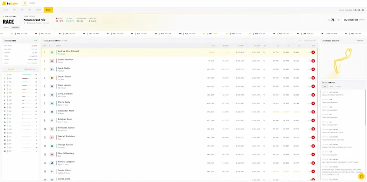Click the Monaco Grand Prix title
Viewport: 367px width, 182px height.
[x=34, y=20]
